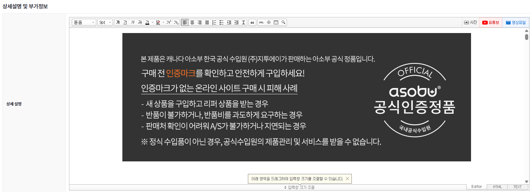
Task: Open find and replace tool
Action: [283, 22]
